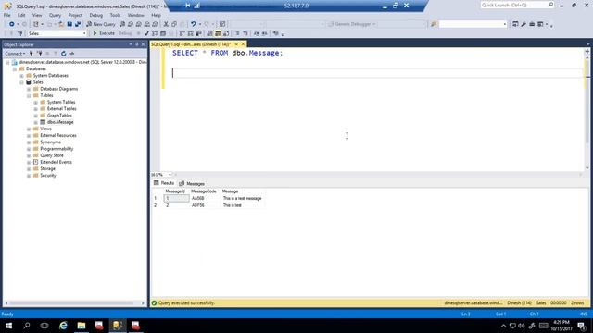Click the Navigate Backward circle icon
Image resolution: width=593 pixels, height=333 pixels.
12,24
